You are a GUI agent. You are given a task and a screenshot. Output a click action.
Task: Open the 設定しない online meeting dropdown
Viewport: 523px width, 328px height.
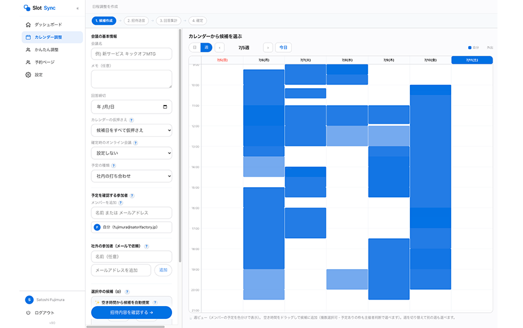coord(132,153)
